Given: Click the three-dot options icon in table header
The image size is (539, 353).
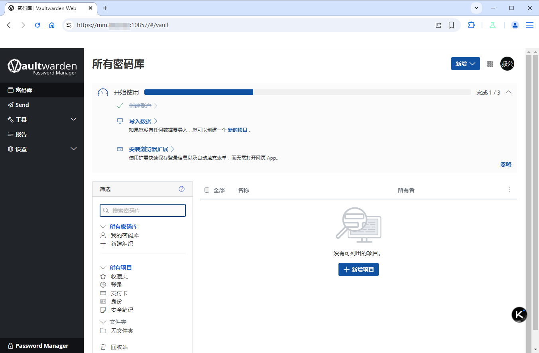Looking at the screenshot, I should point(509,190).
